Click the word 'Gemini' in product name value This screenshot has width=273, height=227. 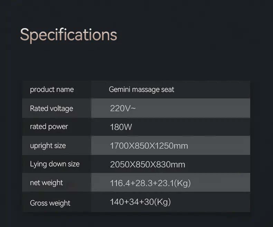click(x=119, y=89)
